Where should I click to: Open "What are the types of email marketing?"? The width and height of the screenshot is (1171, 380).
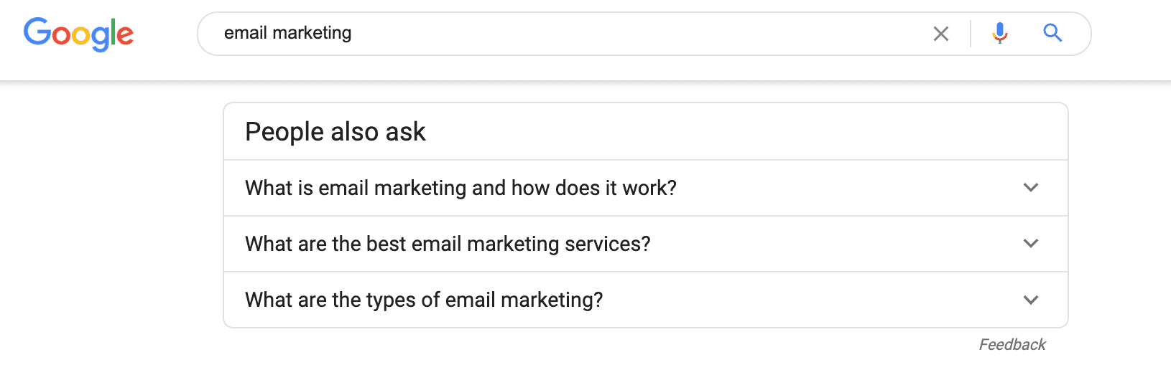click(x=424, y=300)
